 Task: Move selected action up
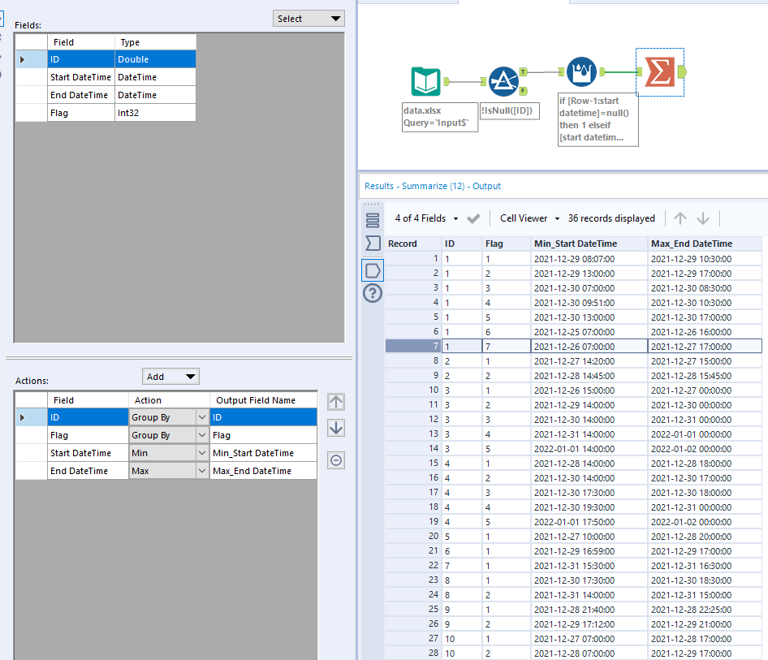pyautogui.click(x=336, y=402)
